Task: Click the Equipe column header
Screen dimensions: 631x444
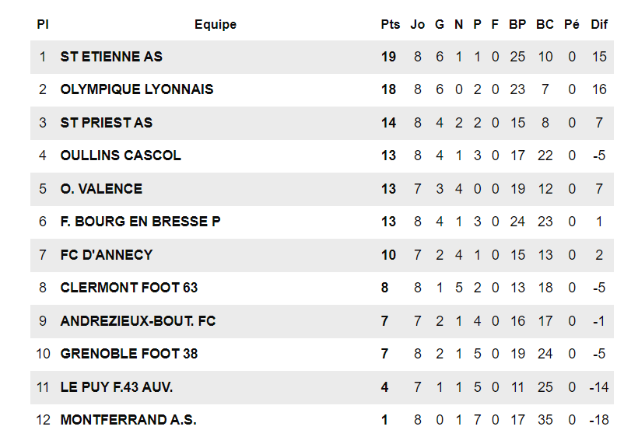Action: (x=216, y=25)
